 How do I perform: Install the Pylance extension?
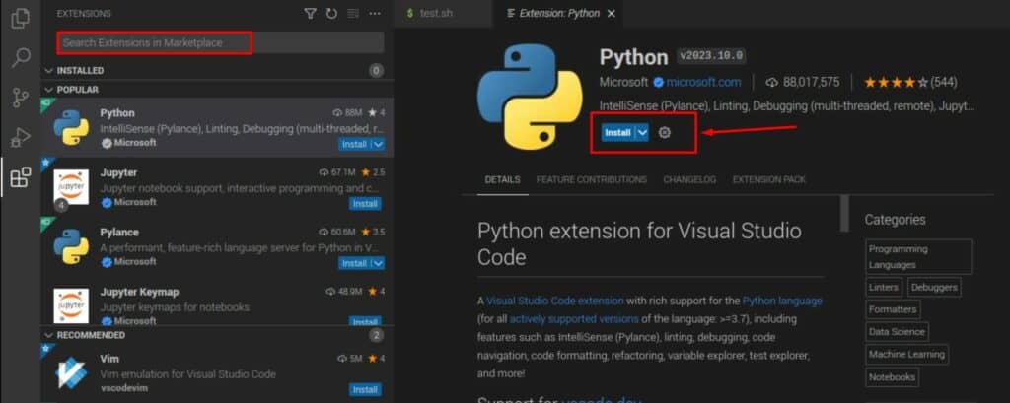coord(354,263)
